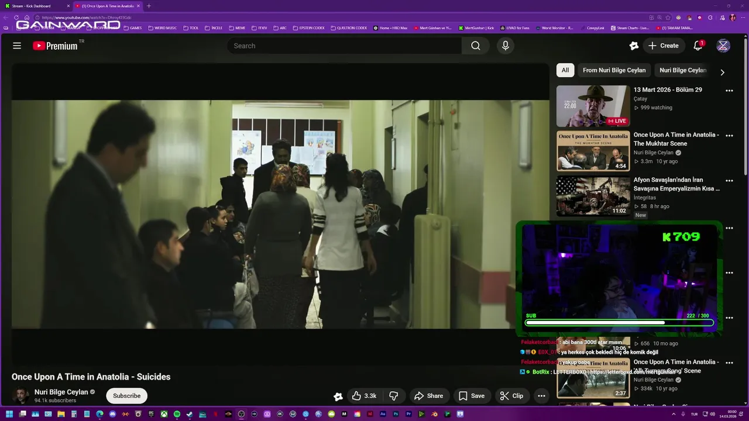
Task: Open Epic Games launcher from taskbar
Action: pyautogui.click(x=151, y=415)
